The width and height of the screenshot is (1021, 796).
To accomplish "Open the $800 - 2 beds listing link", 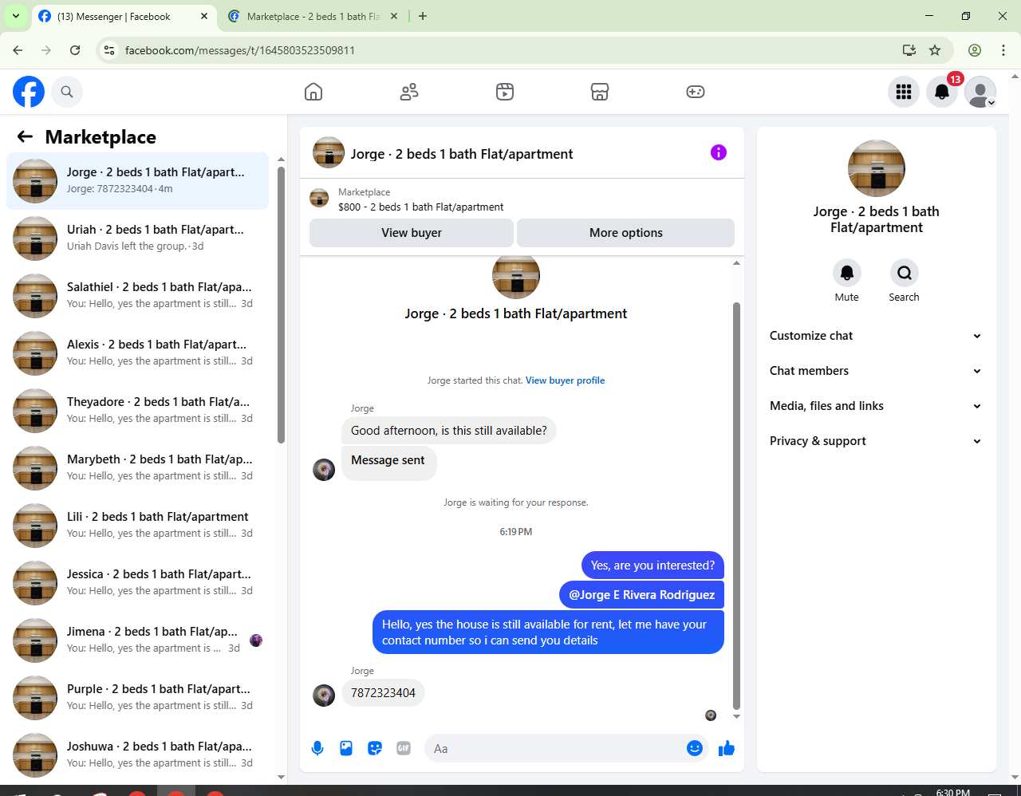I will pyautogui.click(x=420, y=207).
